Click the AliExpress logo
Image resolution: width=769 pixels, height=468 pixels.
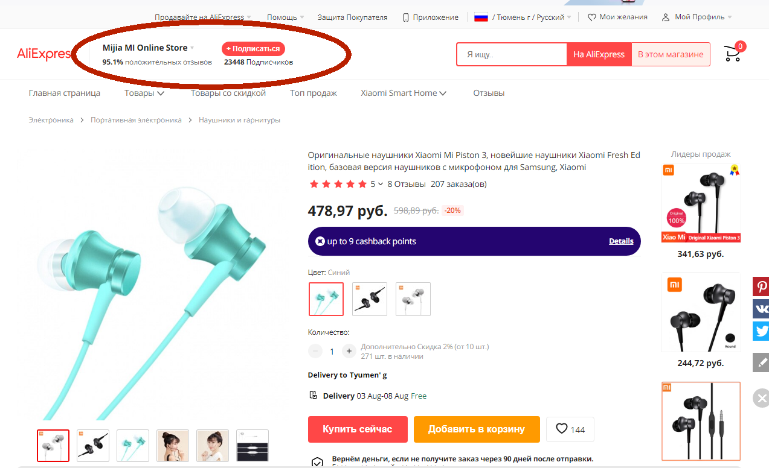click(43, 54)
